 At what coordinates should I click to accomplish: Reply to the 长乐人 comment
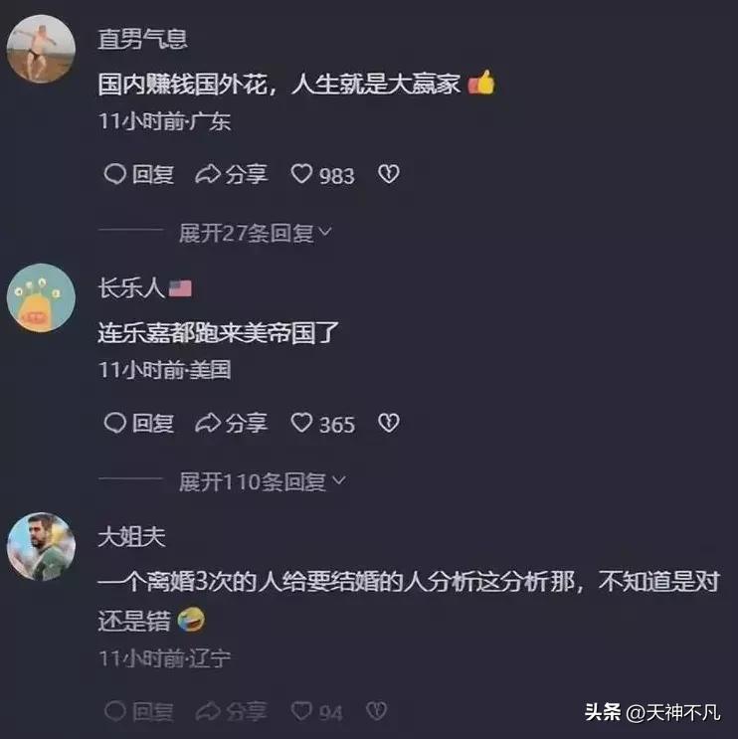[138, 423]
